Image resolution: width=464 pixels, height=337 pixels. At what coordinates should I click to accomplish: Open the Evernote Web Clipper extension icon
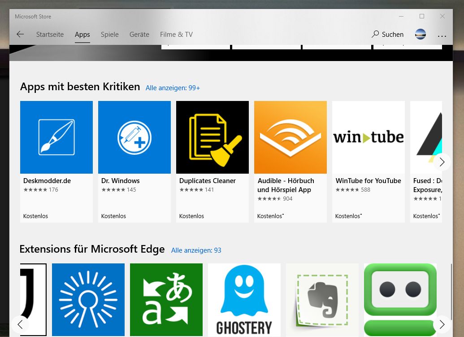[x=322, y=300]
